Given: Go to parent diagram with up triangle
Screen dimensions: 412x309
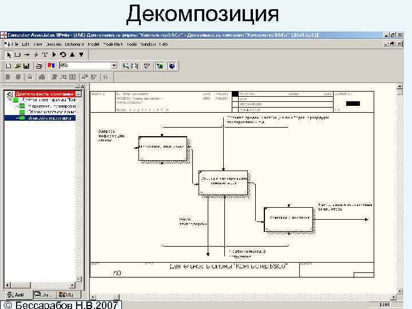Looking at the screenshot, I should click(72, 55).
